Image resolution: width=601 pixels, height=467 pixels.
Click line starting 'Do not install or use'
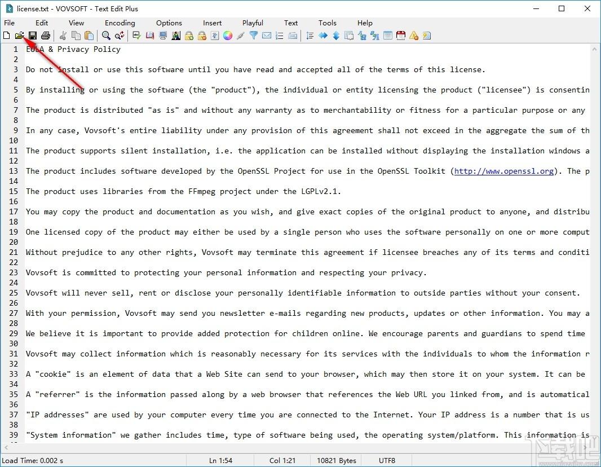(255, 69)
